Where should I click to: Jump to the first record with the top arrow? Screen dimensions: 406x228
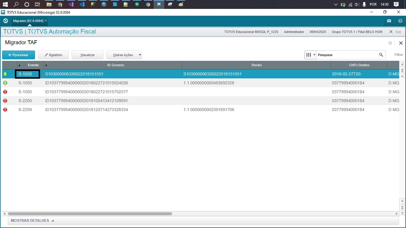(402, 64)
